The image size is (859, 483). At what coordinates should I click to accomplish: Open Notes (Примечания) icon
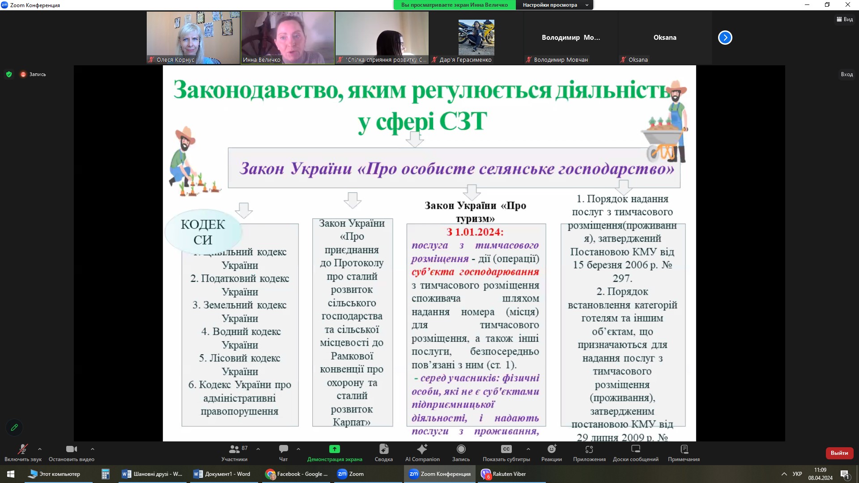pyautogui.click(x=684, y=449)
